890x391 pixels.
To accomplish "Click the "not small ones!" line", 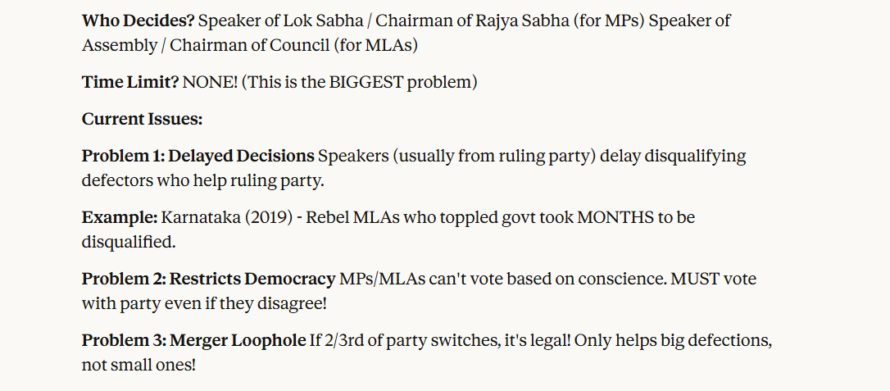I will click(x=138, y=365).
